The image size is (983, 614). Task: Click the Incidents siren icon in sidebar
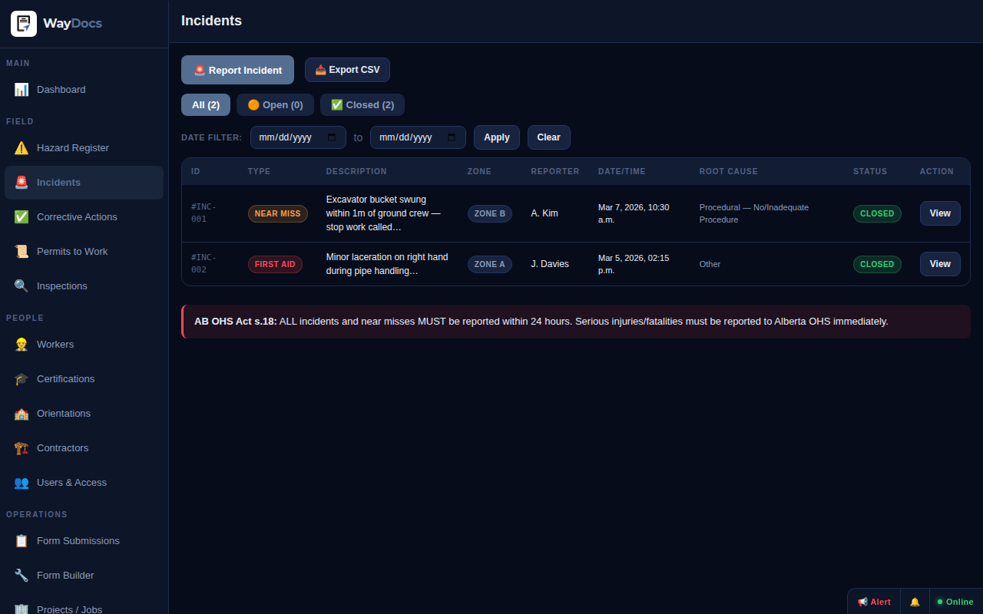point(22,183)
